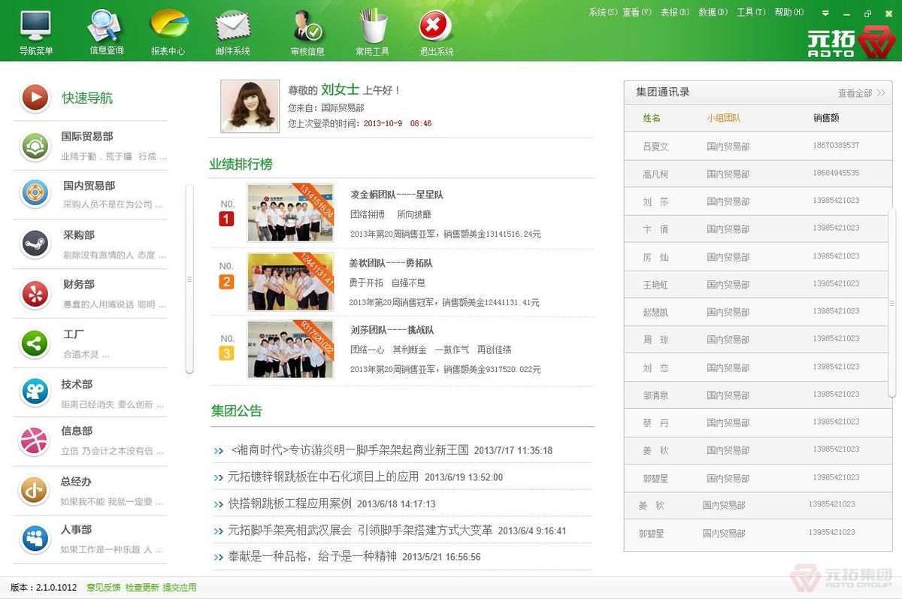Click the 意见反馈 link

tap(103, 588)
